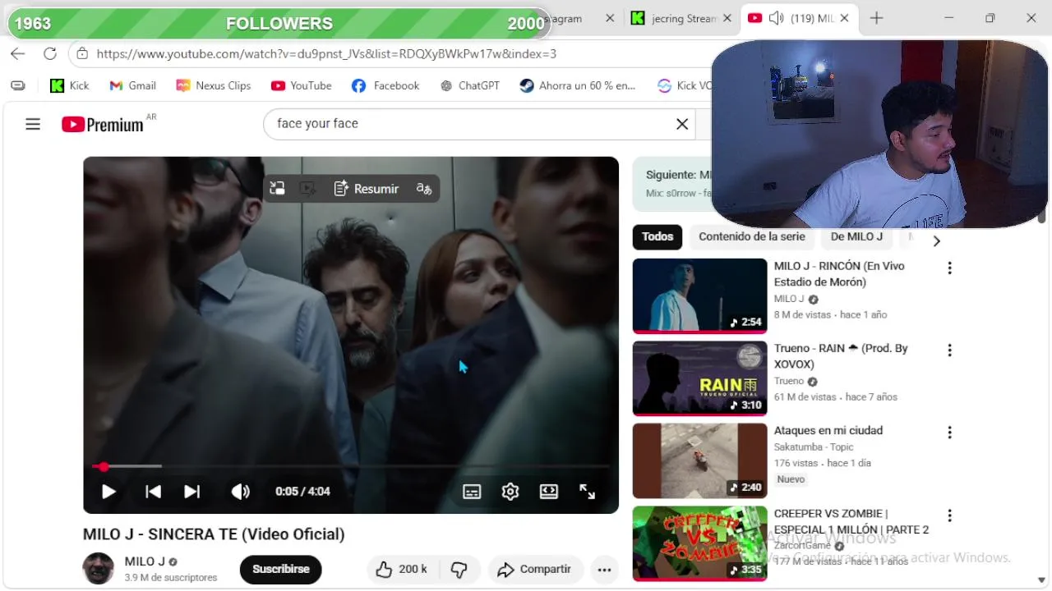The height and width of the screenshot is (591, 1052).
Task: Open ChatGPT bookmark
Action: tap(469, 85)
